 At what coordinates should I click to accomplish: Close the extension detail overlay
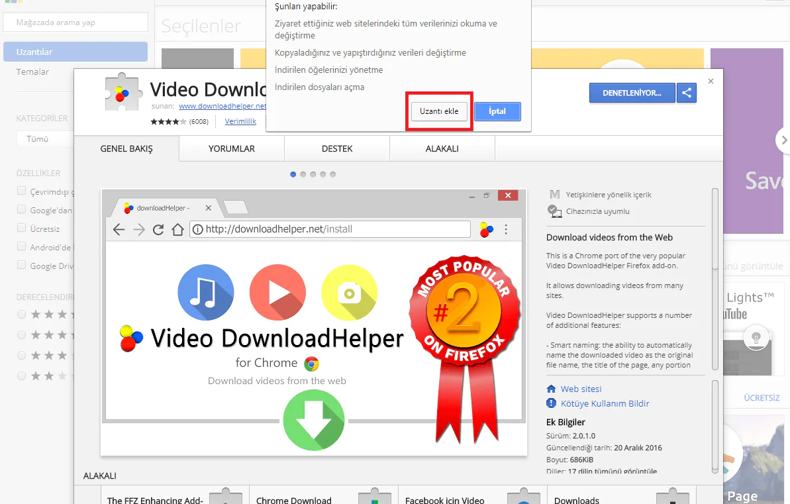pos(711,81)
